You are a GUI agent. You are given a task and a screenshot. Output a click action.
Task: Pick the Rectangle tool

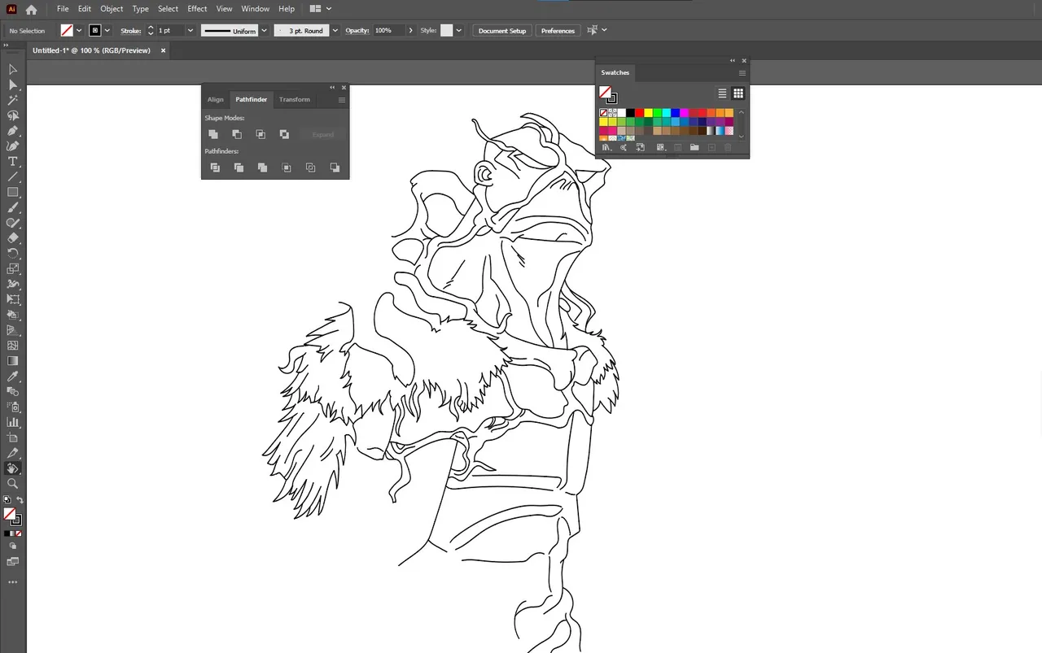tap(13, 192)
